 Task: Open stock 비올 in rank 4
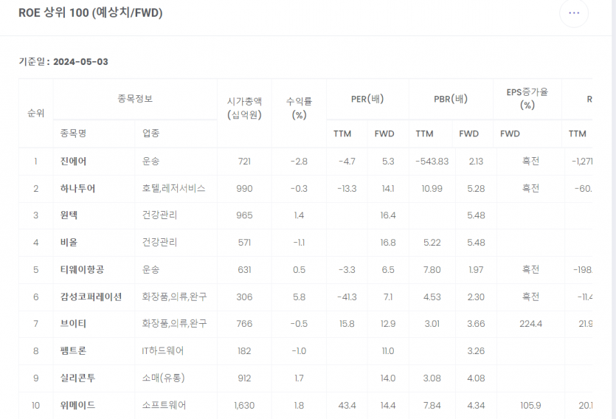pyautogui.click(x=69, y=242)
